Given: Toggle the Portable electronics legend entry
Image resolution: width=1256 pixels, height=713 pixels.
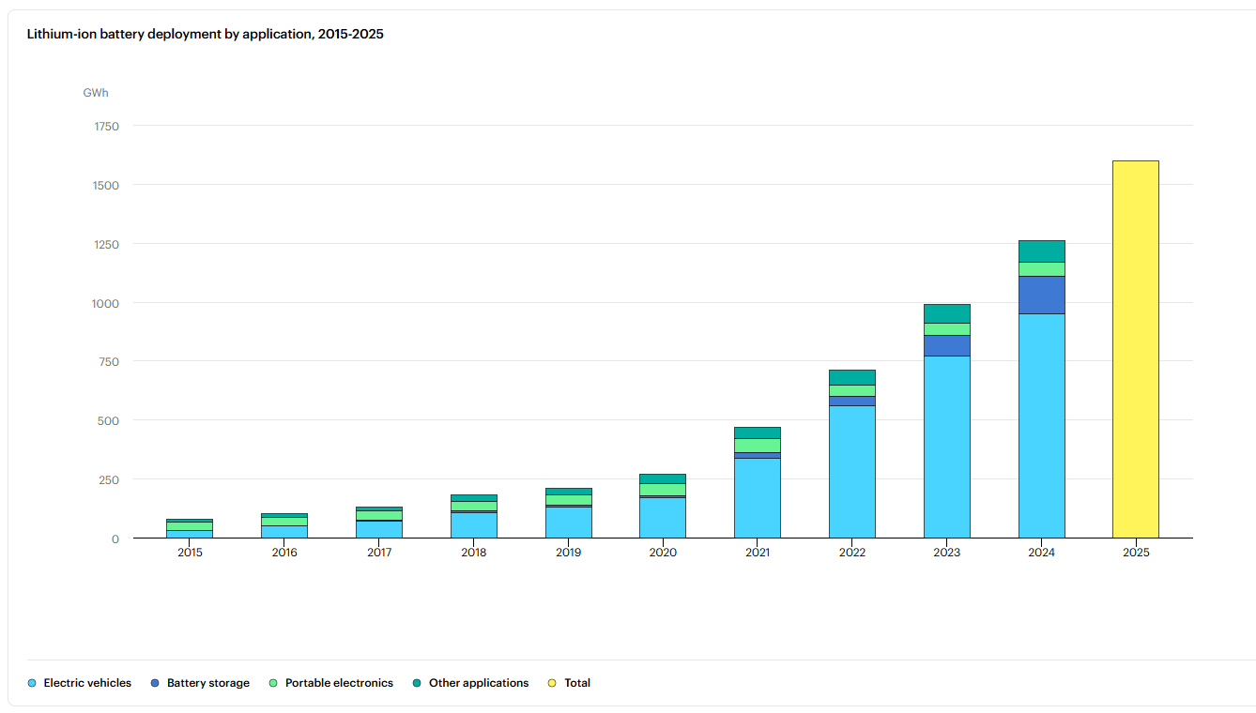Looking at the screenshot, I should (331, 683).
